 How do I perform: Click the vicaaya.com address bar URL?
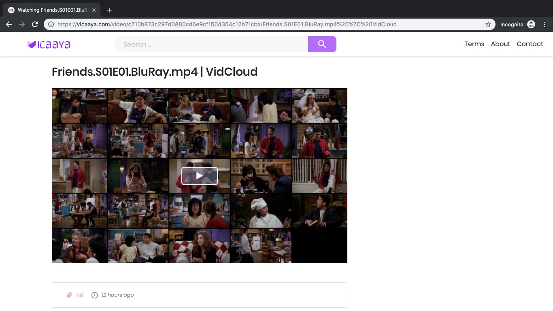point(227,24)
